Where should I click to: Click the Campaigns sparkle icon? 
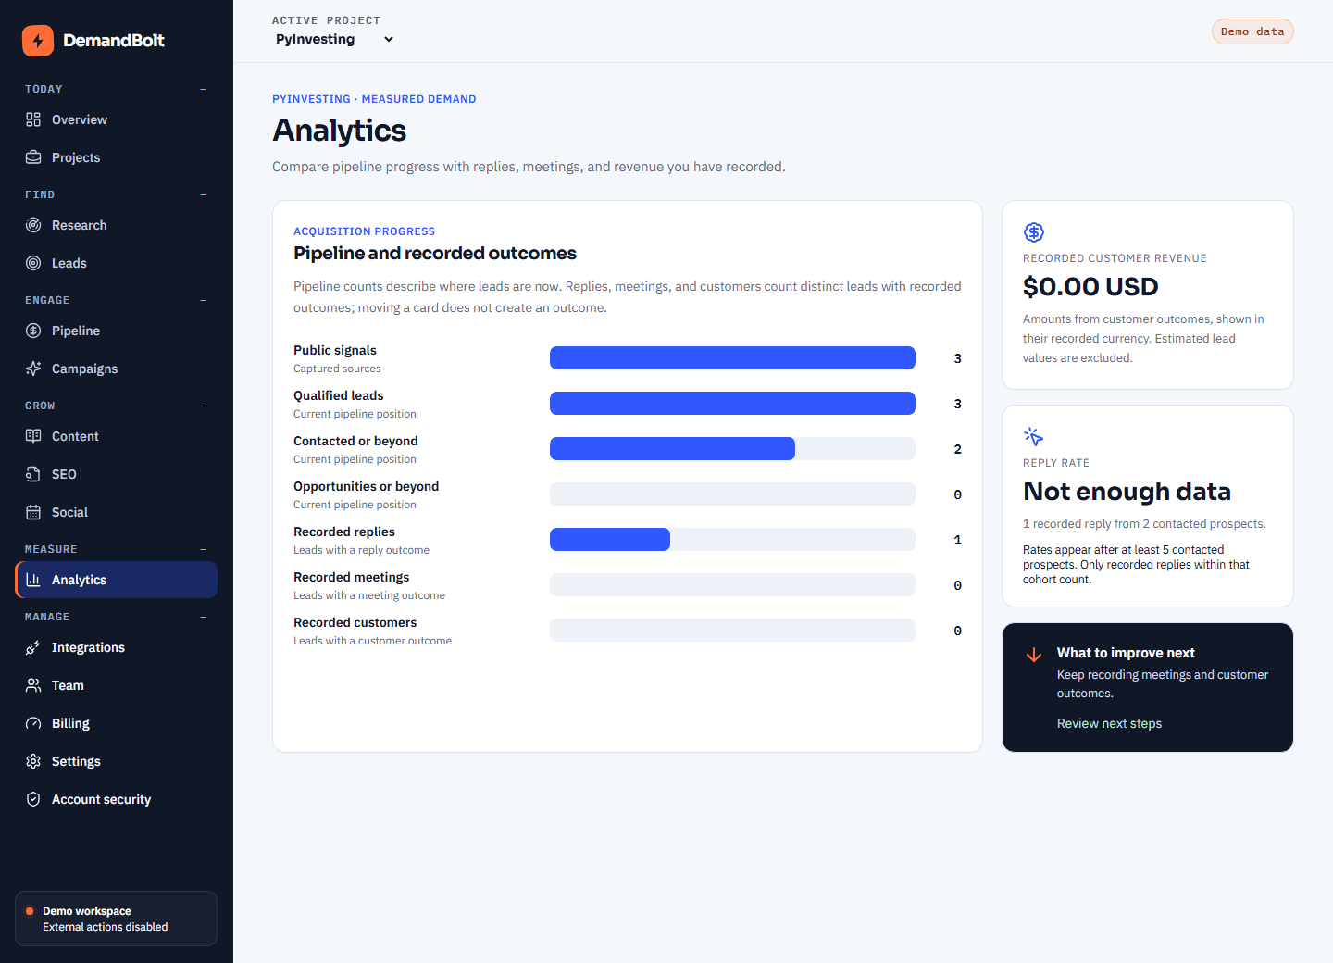(33, 369)
